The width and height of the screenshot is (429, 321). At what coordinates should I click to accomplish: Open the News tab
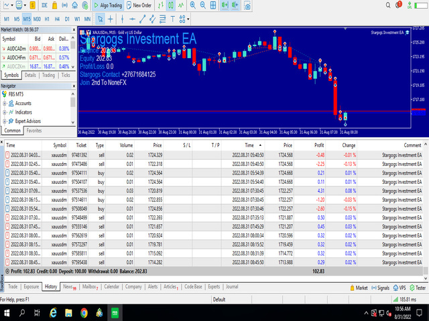[x=70, y=287]
